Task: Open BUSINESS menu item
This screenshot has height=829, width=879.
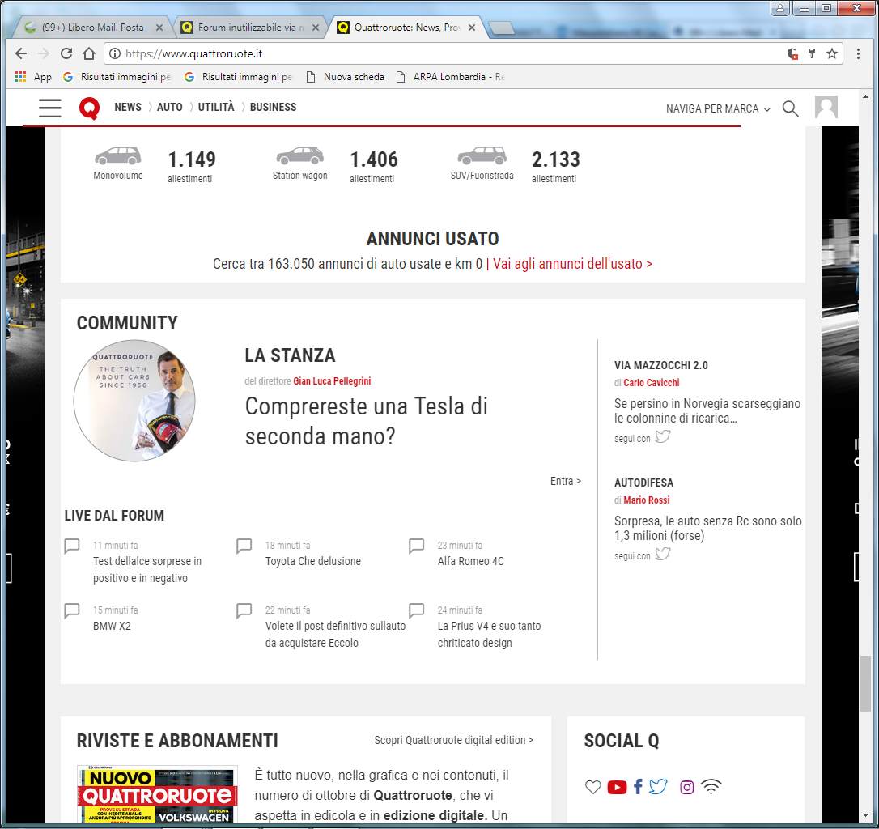Action: coord(273,107)
